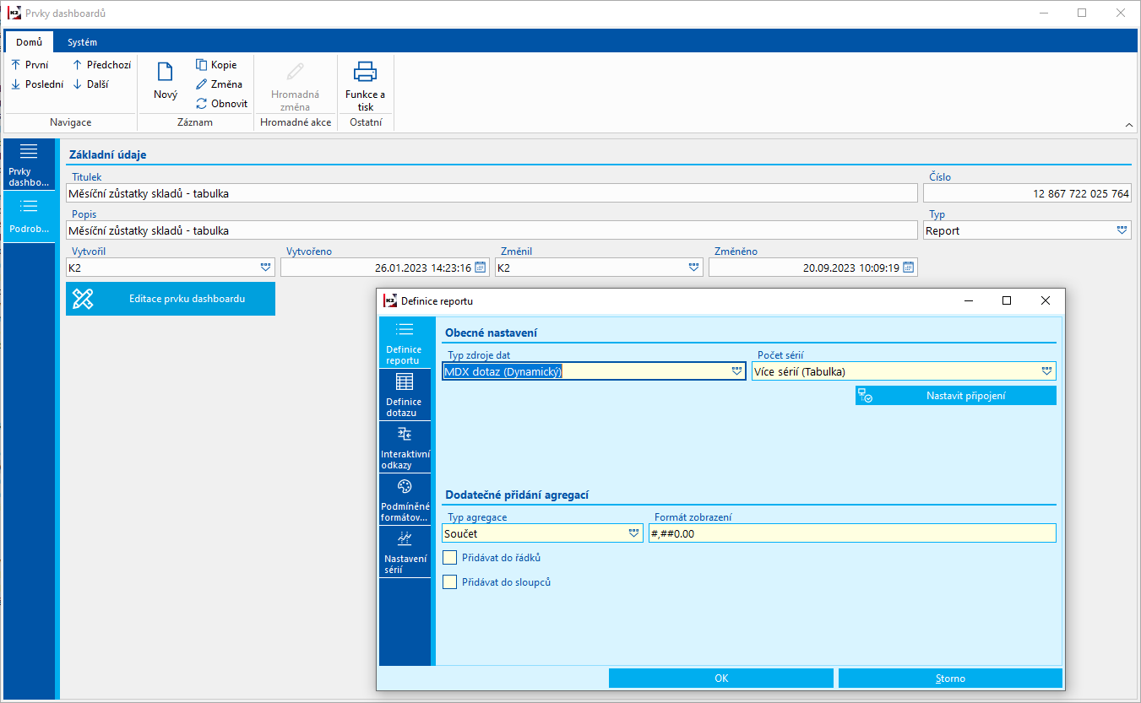
Task: Create a new record with Nový
Action: click(x=166, y=81)
